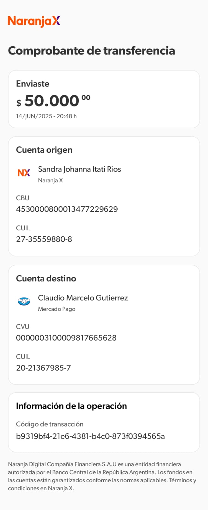Click the NX icon in Cuenta origen
Image resolution: width=208 pixels, height=510 pixels.
[24, 173]
